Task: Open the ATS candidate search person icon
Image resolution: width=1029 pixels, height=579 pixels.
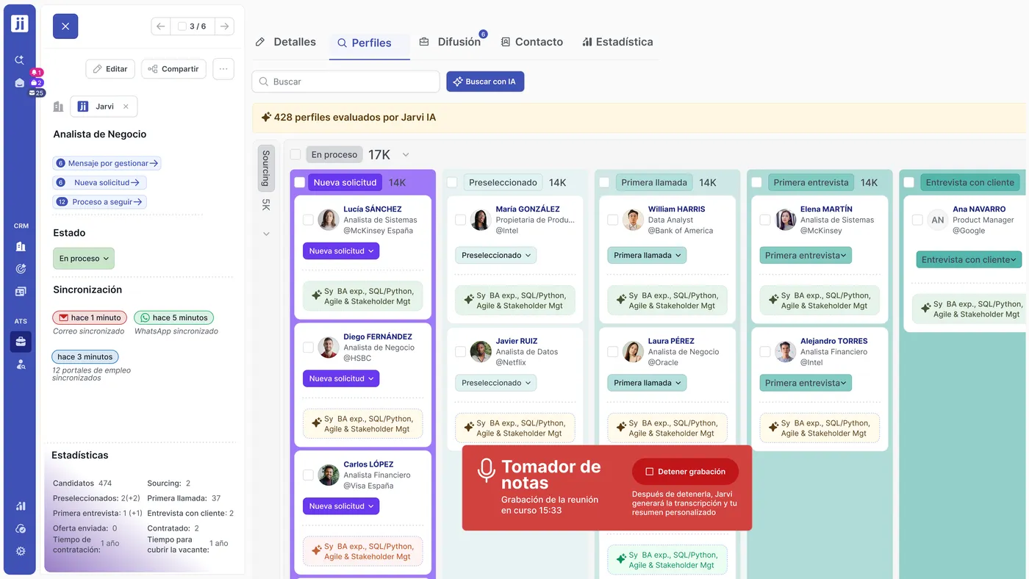Action: tap(20, 364)
